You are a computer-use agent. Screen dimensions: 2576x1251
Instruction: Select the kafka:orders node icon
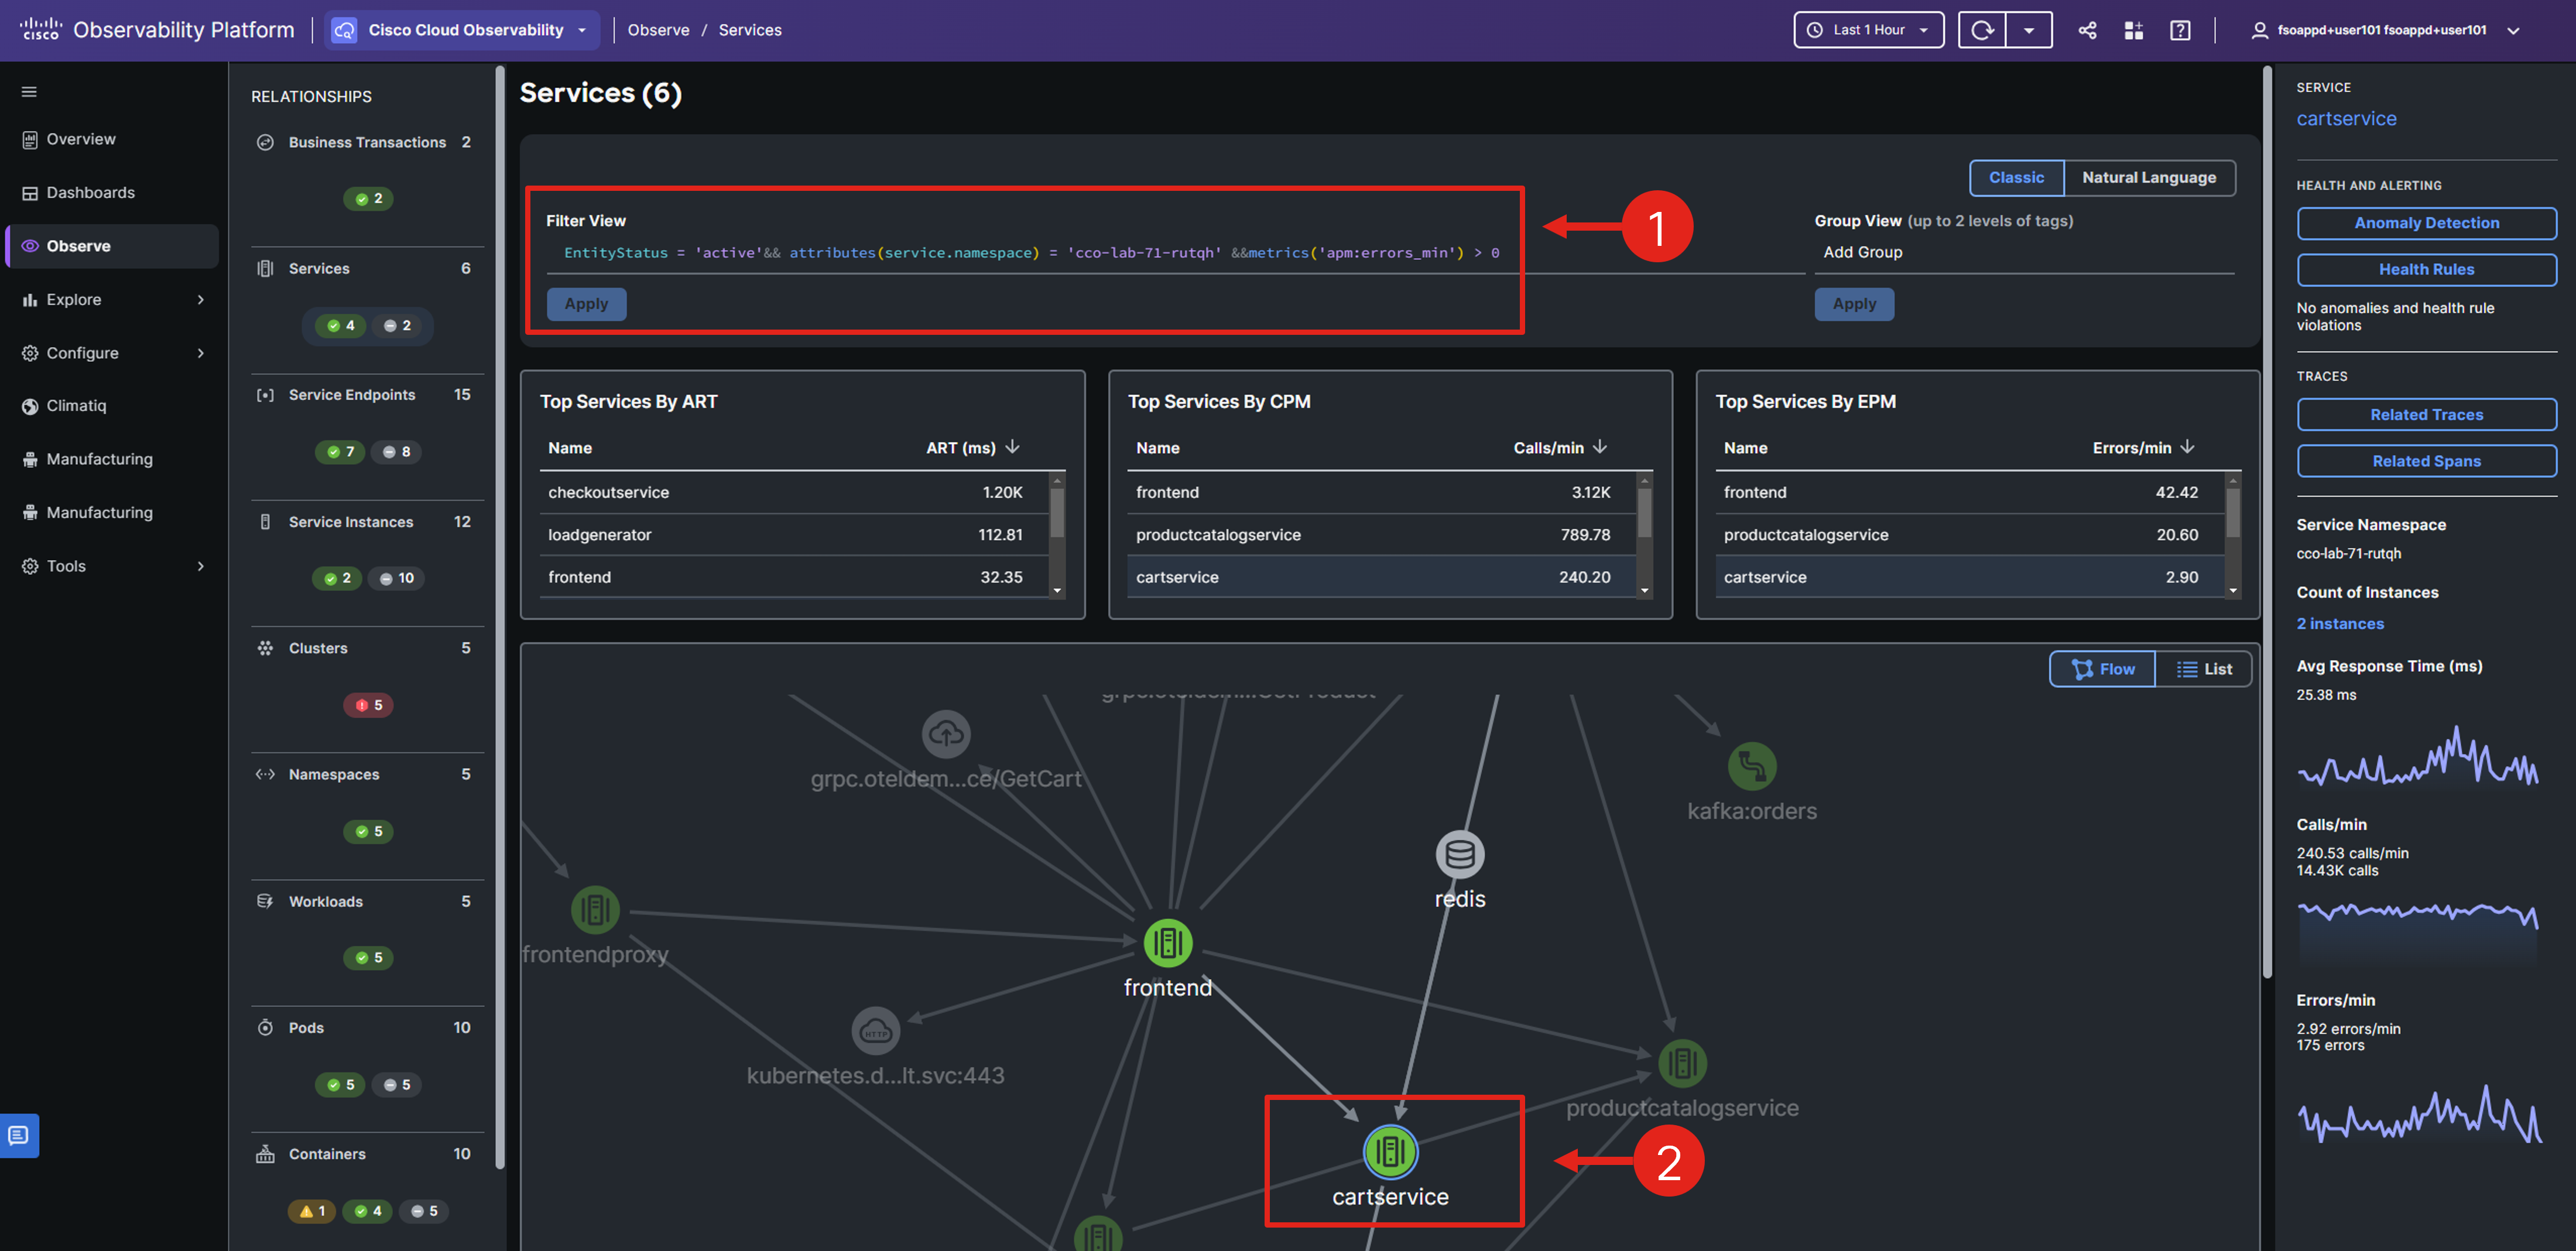click(x=1752, y=766)
